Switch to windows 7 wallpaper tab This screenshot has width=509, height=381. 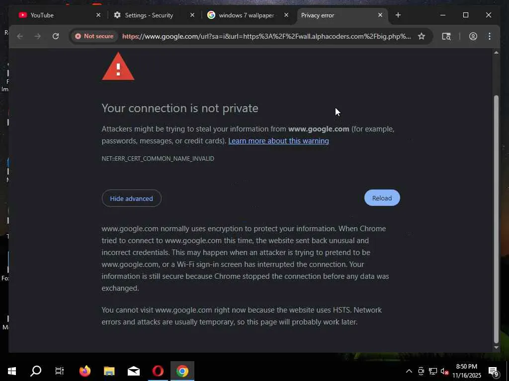click(x=248, y=15)
